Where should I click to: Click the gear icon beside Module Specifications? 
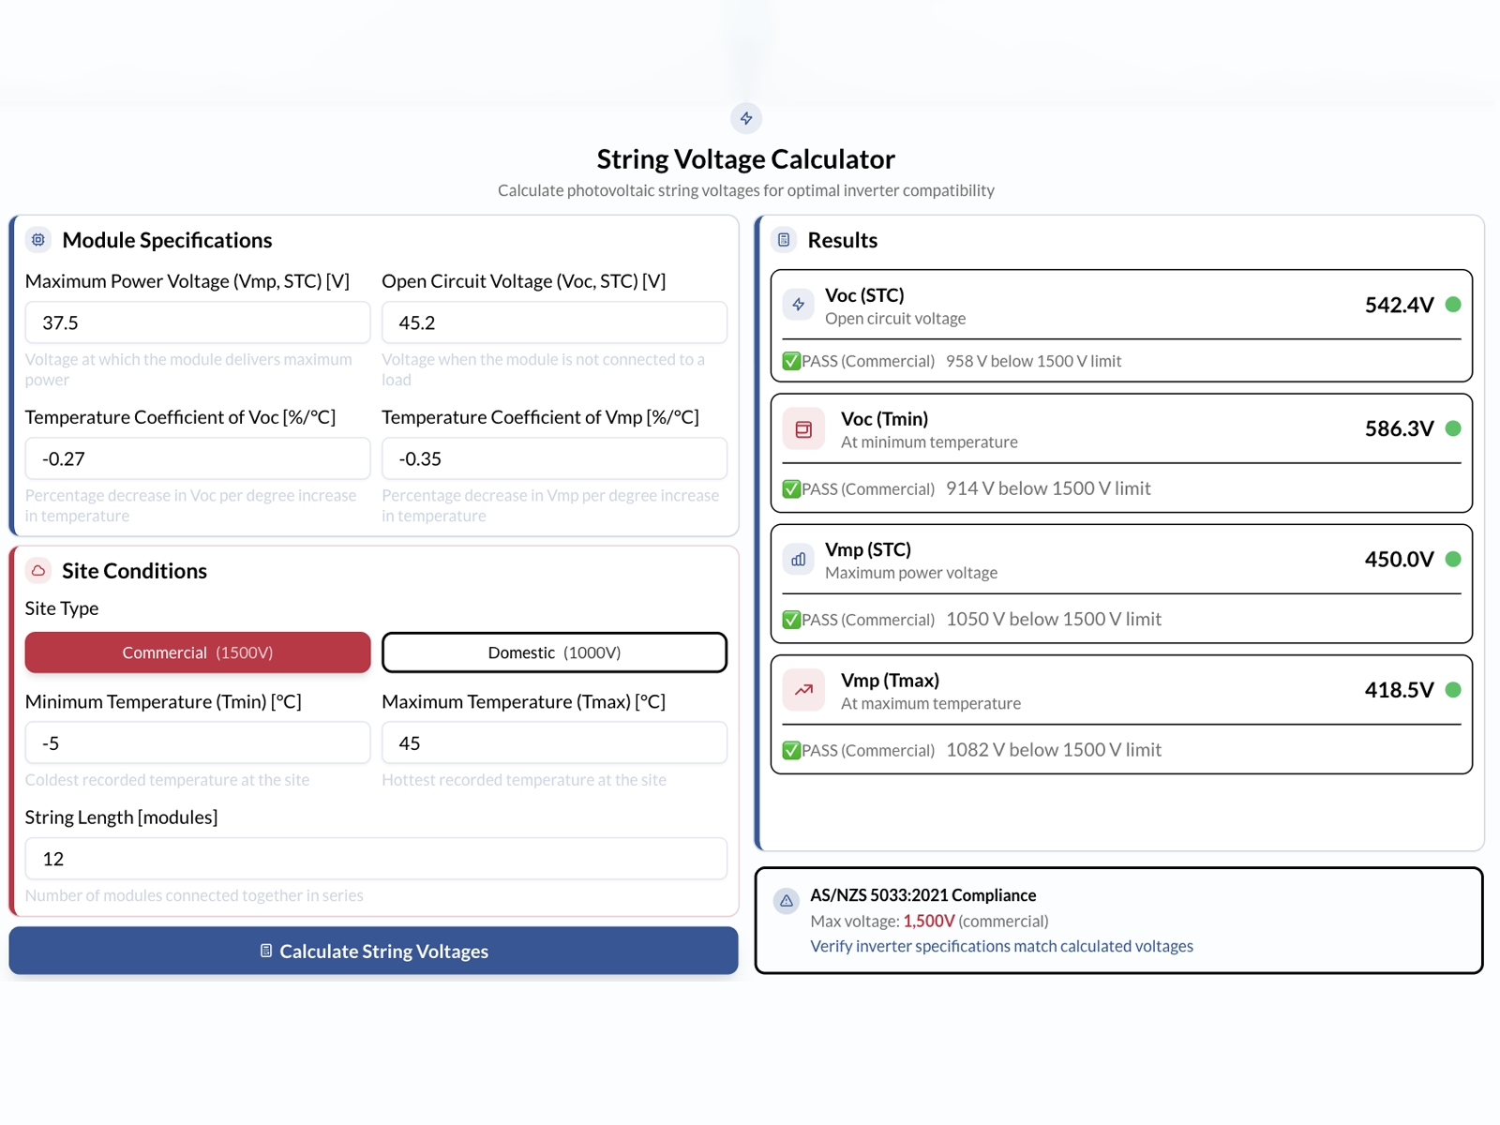point(37,240)
